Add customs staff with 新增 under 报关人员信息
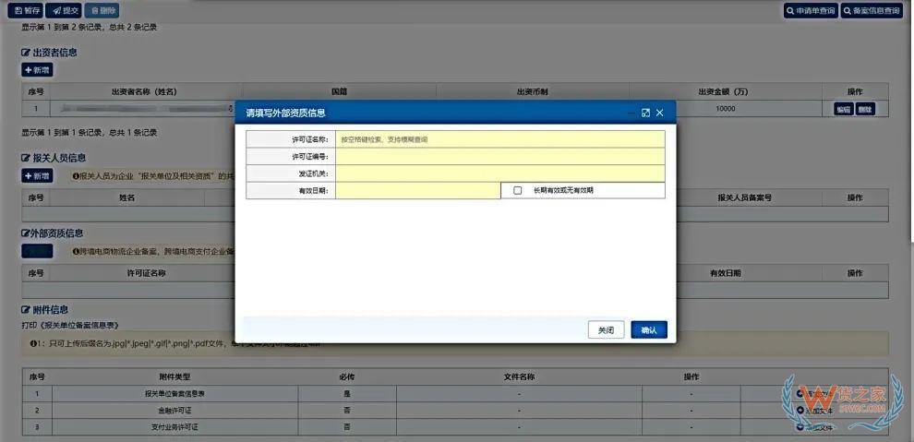The width and height of the screenshot is (914, 442). tap(37, 175)
